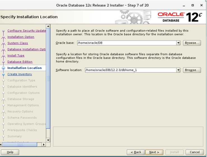Click the Management Options step label
Screen dimensions: 207x157
click(x=23, y=105)
